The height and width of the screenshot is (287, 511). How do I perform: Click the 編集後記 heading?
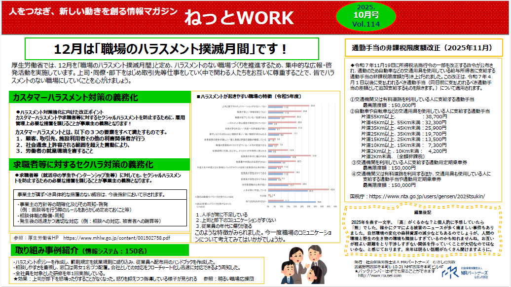(x=423, y=211)
